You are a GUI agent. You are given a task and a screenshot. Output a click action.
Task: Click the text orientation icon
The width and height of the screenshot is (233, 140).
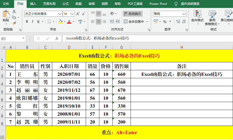(x=112, y=14)
